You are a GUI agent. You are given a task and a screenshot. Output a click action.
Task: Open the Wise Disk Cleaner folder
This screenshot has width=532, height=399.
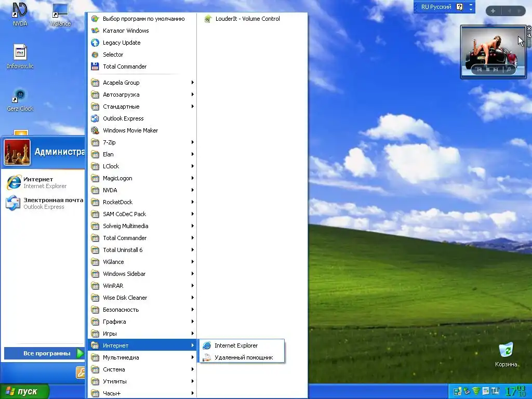click(142, 298)
